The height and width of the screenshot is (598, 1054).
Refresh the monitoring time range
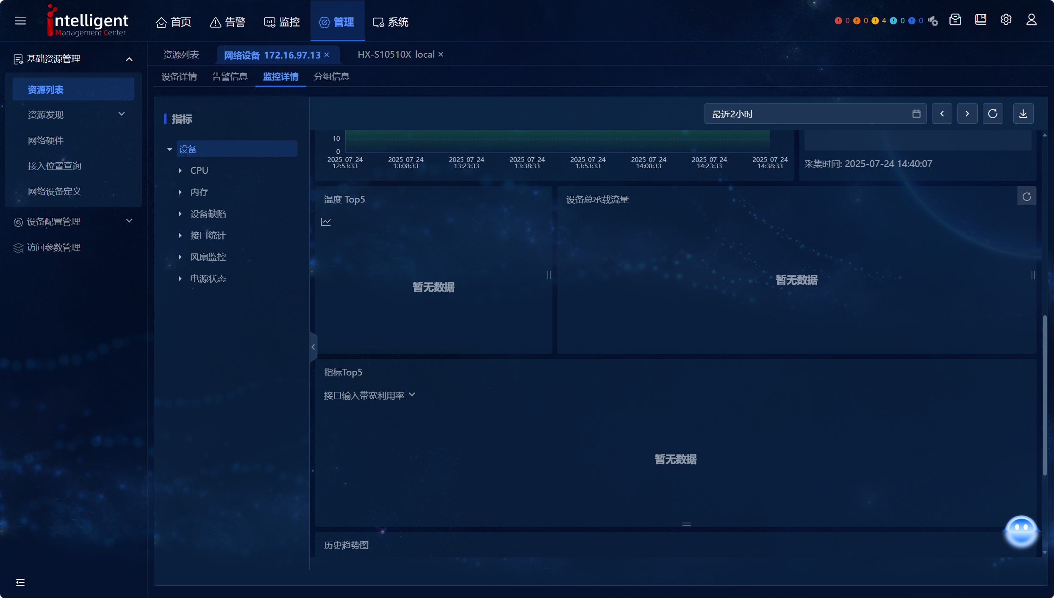click(993, 114)
